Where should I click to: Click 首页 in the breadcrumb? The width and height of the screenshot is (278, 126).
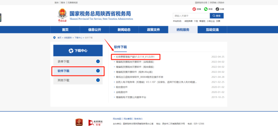[x=59, y=38]
